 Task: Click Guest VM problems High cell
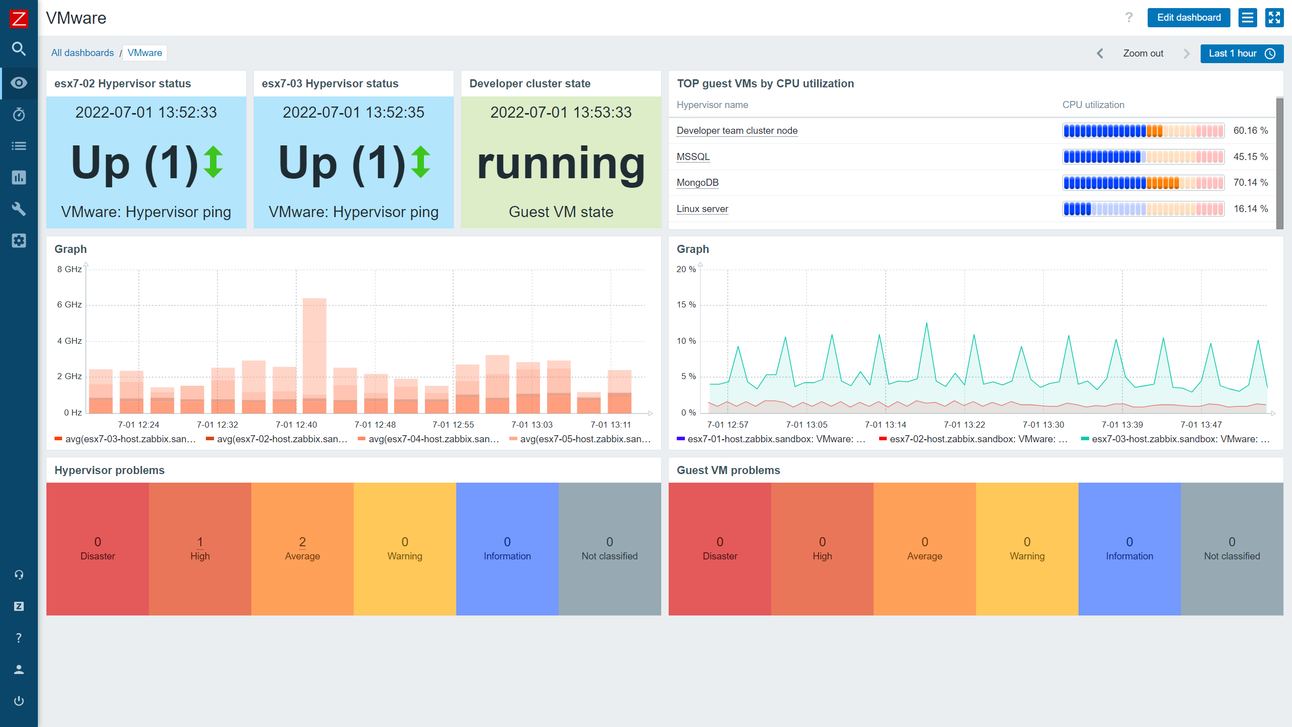(822, 549)
